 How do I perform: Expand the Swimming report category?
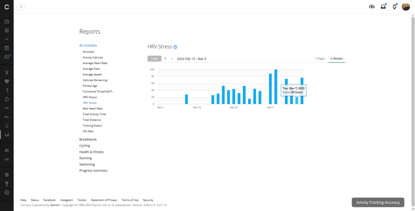[x=87, y=164]
